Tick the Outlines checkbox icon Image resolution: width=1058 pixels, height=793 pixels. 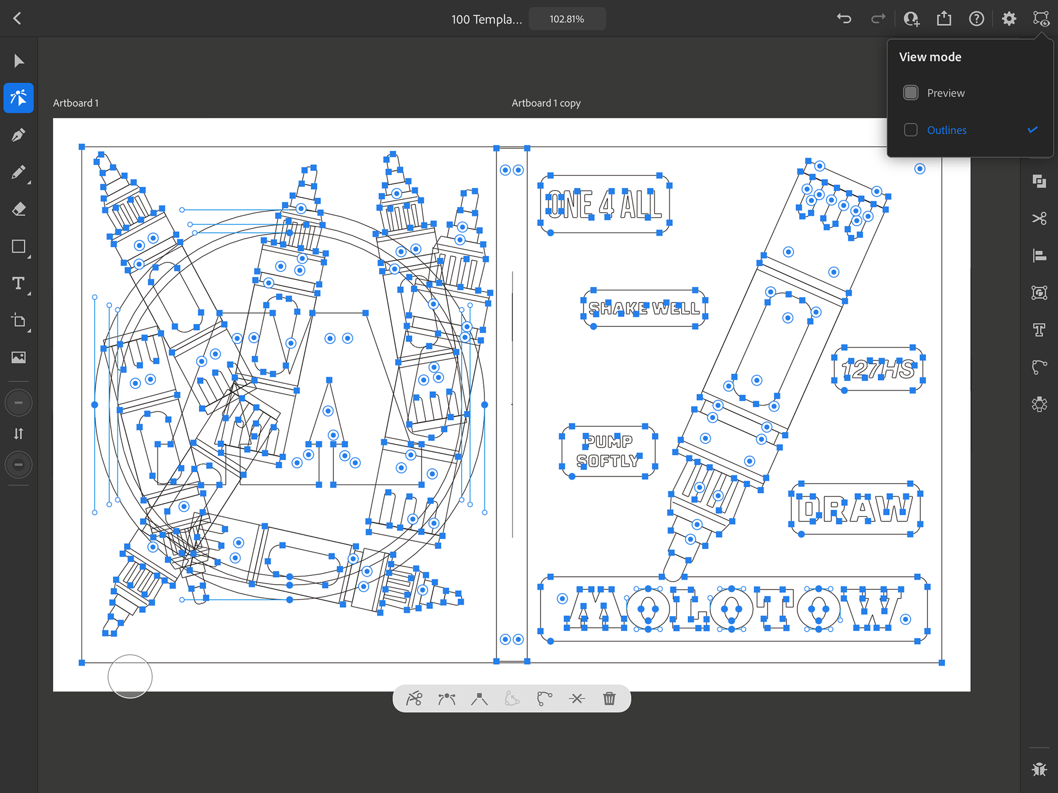coord(911,130)
